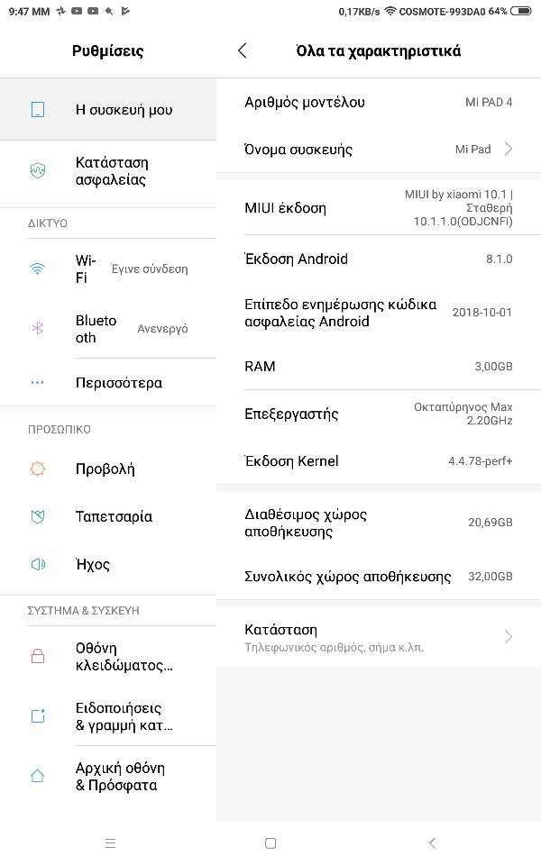
Task: Tap the Έκδοση Android row
Action: (379, 259)
